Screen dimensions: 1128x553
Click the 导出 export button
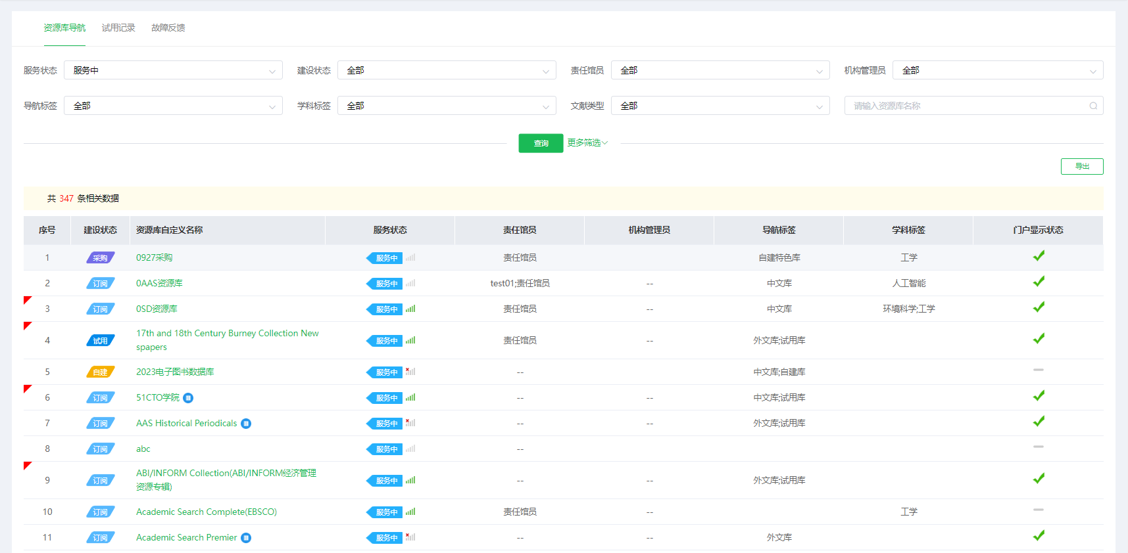1082,166
